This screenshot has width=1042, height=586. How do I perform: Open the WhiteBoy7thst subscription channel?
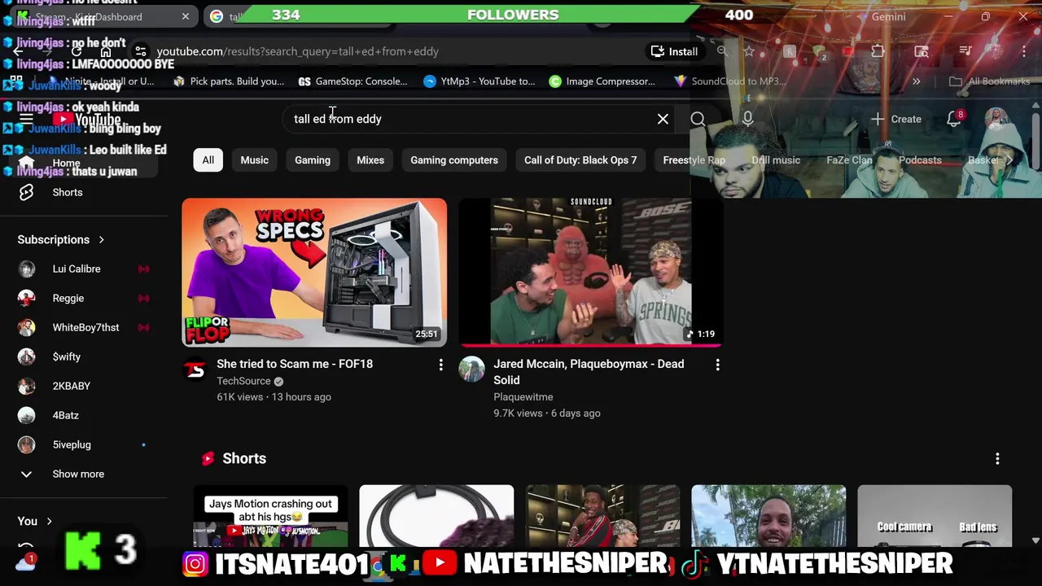pos(84,327)
